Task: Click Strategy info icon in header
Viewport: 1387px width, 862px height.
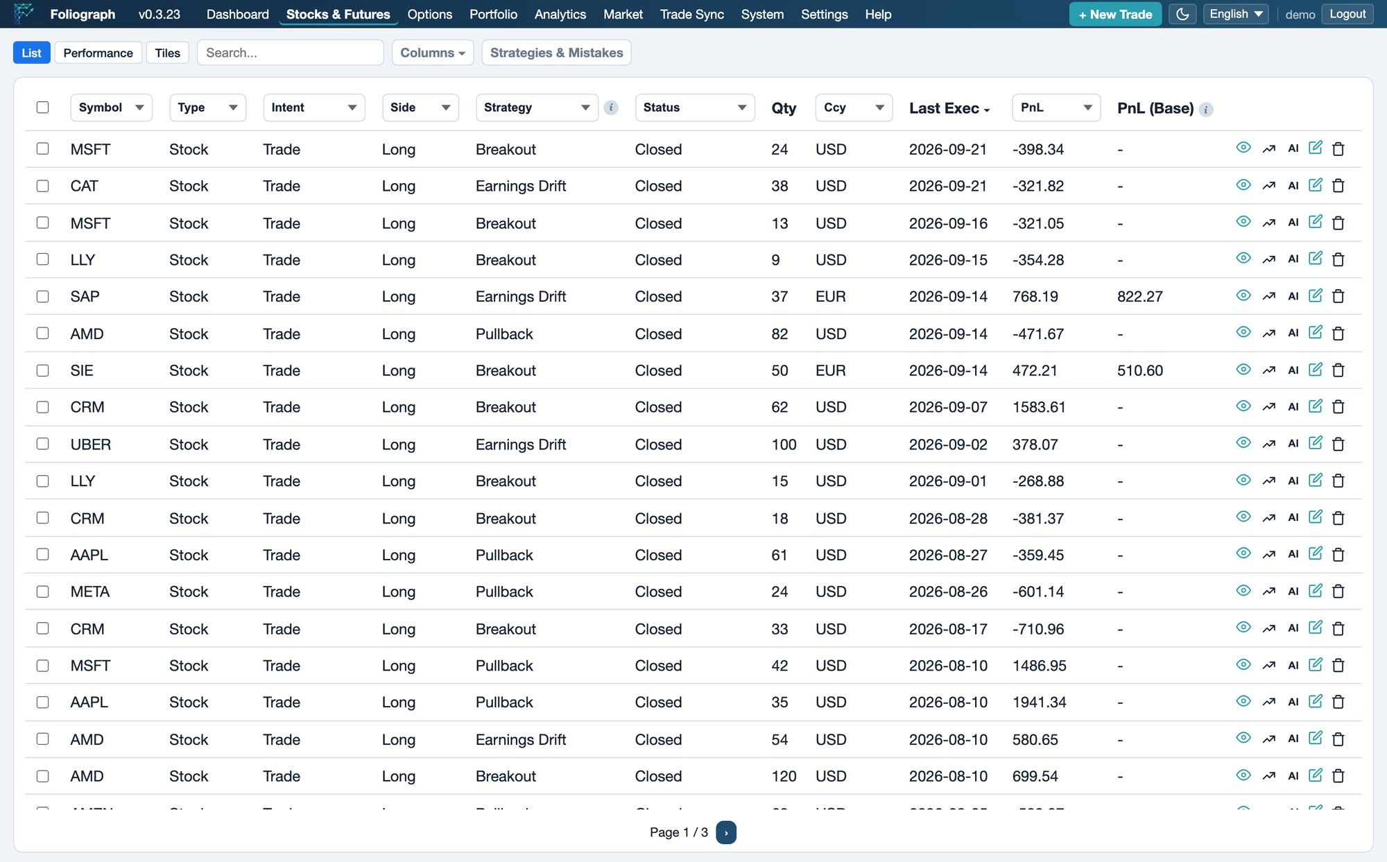Action: [x=611, y=107]
